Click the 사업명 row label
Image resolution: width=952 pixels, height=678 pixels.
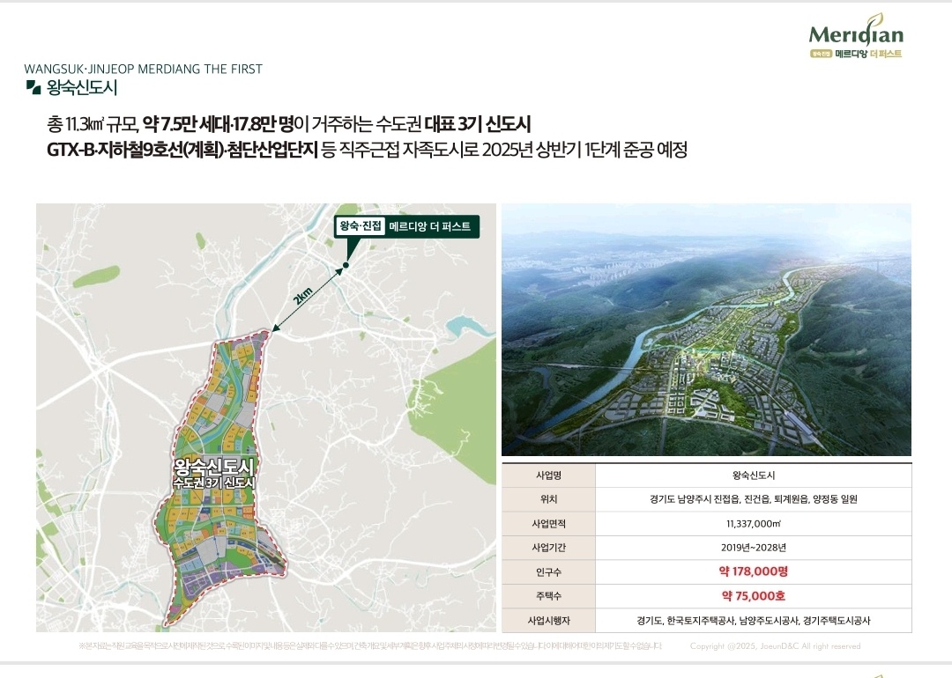(x=548, y=475)
